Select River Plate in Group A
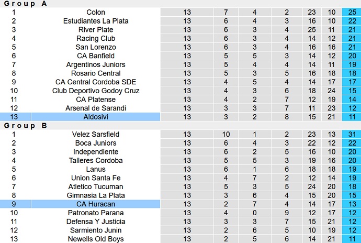Image resolution: width=361 pixels, height=243 pixels. coord(96,30)
